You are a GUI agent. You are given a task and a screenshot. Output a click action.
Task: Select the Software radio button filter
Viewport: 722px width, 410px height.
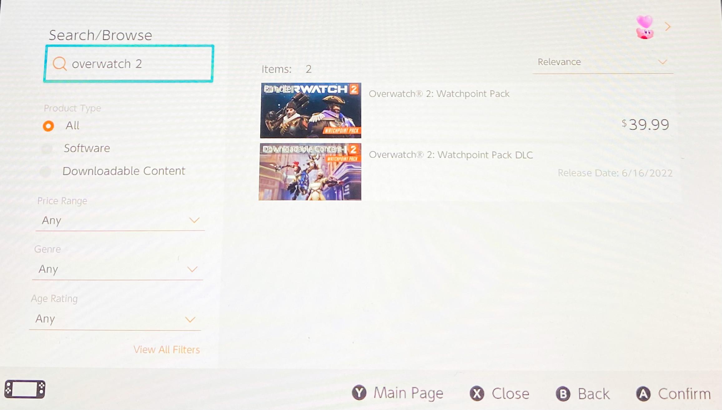click(48, 148)
